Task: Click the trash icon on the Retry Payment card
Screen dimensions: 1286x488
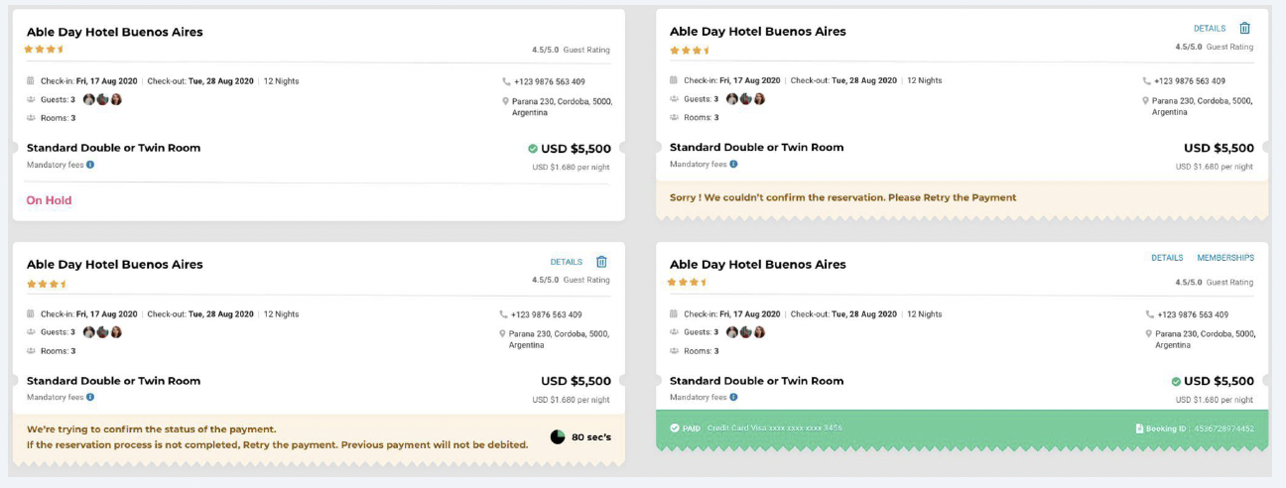Action: tap(1245, 29)
